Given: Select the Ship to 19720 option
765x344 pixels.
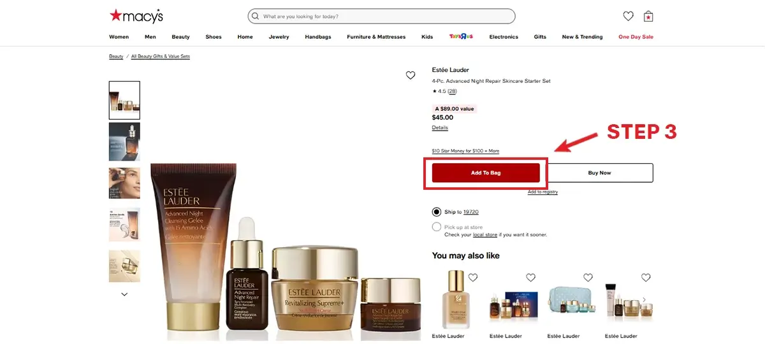Looking at the screenshot, I should tap(437, 211).
